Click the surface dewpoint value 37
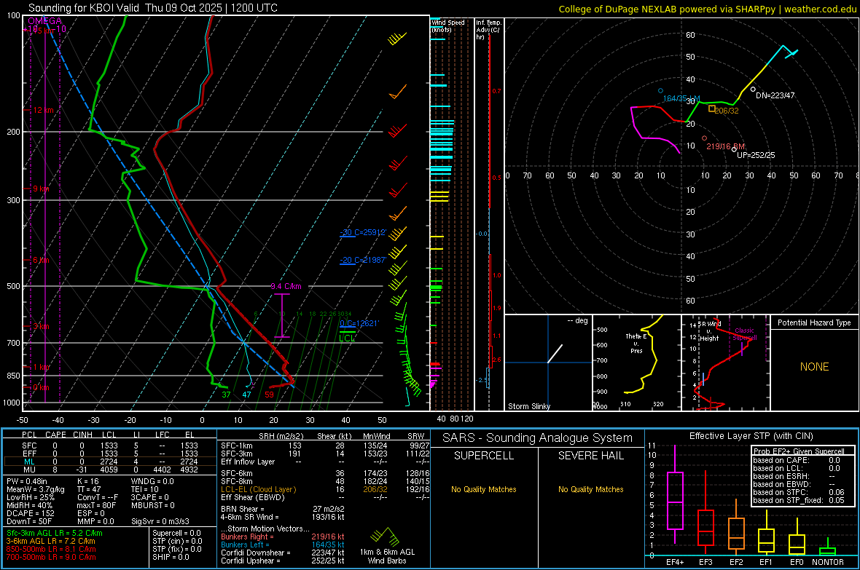 click(x=226, y=395)
